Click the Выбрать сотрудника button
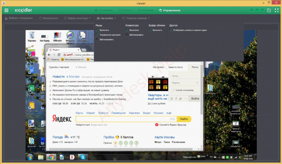The width and height of the screenshot is (282, 164). 19,18
